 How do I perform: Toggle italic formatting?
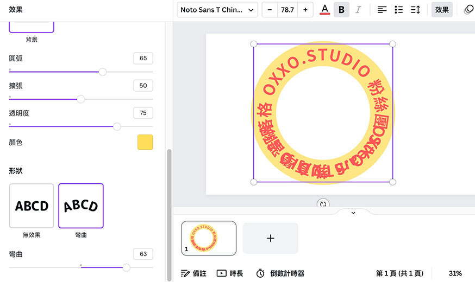coord(358,10)
